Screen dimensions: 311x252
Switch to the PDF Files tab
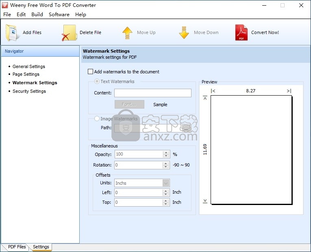coord(17,247)
